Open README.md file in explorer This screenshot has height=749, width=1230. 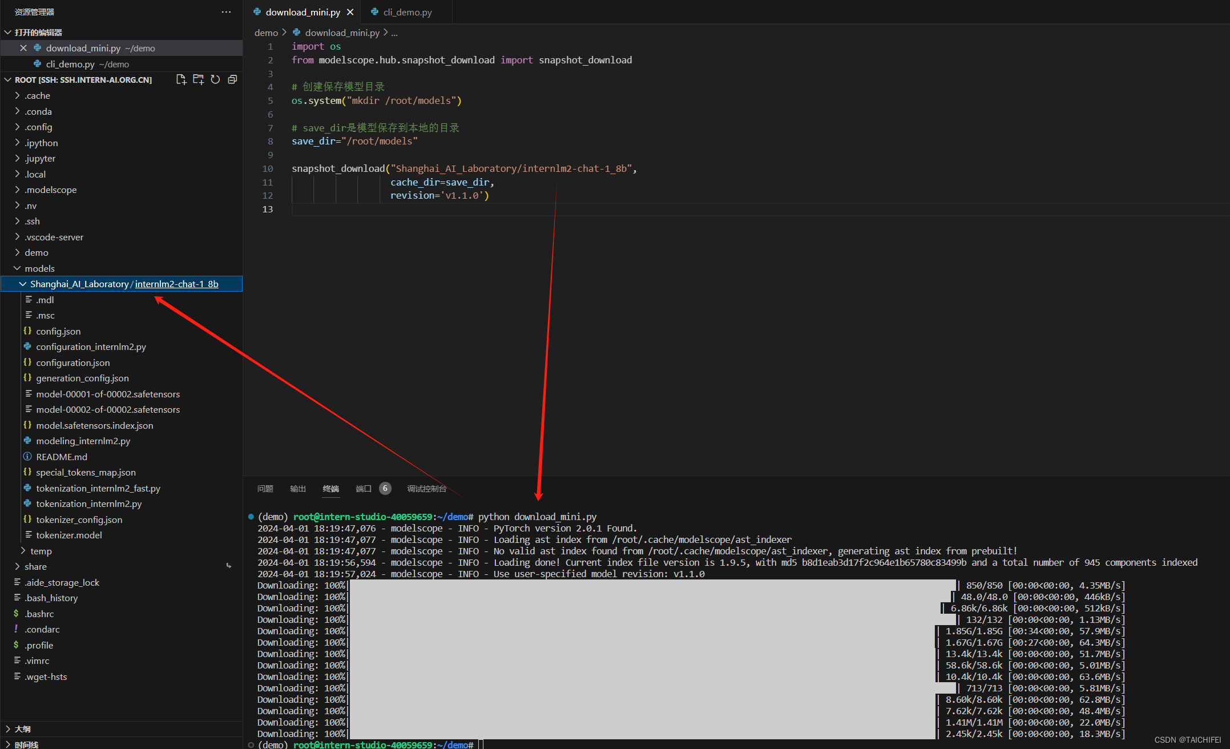click(62, 457)
